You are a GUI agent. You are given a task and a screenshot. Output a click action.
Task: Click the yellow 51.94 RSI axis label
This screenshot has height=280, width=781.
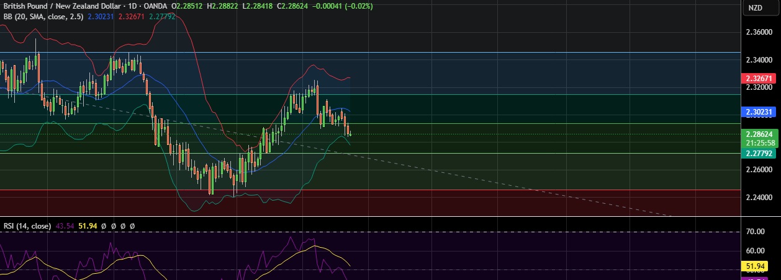pyautogui.click(x=755, y=266)
